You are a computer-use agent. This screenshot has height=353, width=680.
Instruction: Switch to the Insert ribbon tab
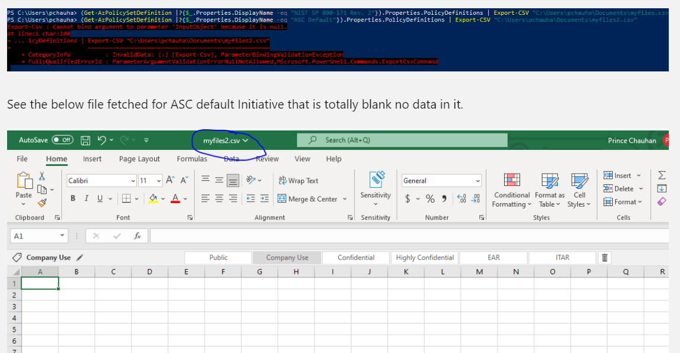[92, 159]
